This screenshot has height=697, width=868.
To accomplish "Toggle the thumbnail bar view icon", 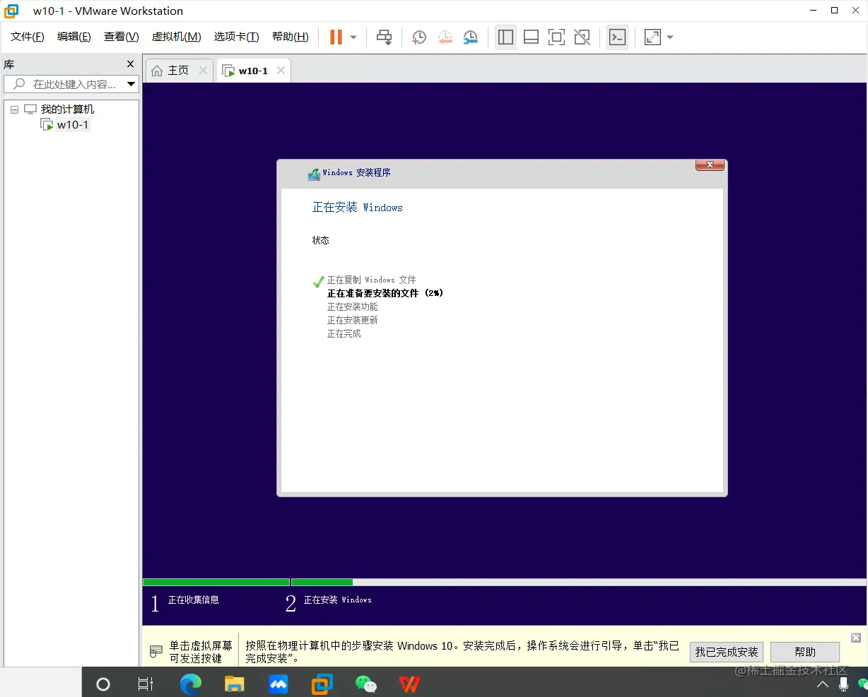I will [531, 37].
